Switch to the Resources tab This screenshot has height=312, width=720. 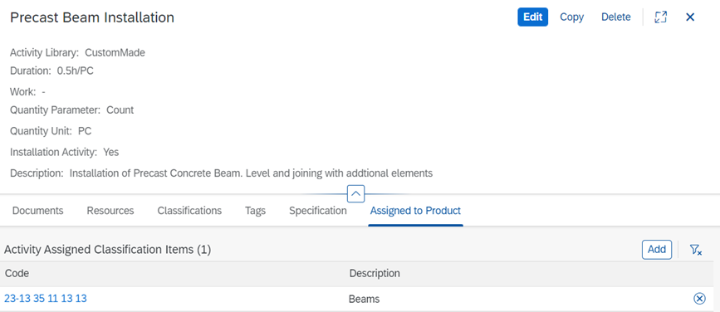click(110, 211)
